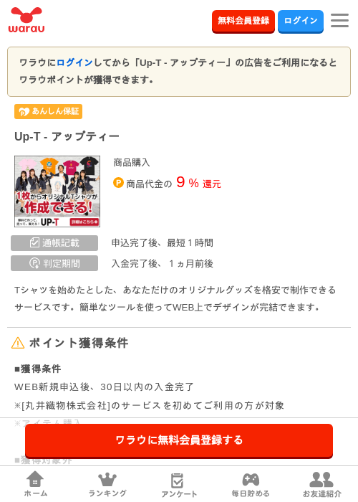Click the 通帳記載 label
Screen dimensions: 358x502
pos(54,243)
